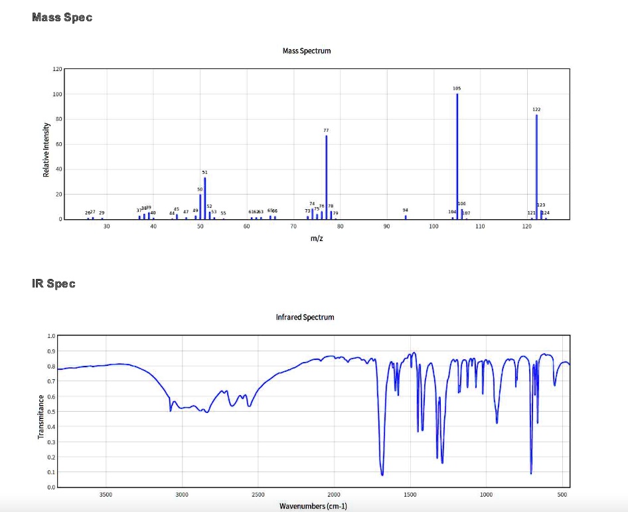
Task: Click the 120 mark on the intensity axis
Action: pyautogui.click(x=58, y=68)
